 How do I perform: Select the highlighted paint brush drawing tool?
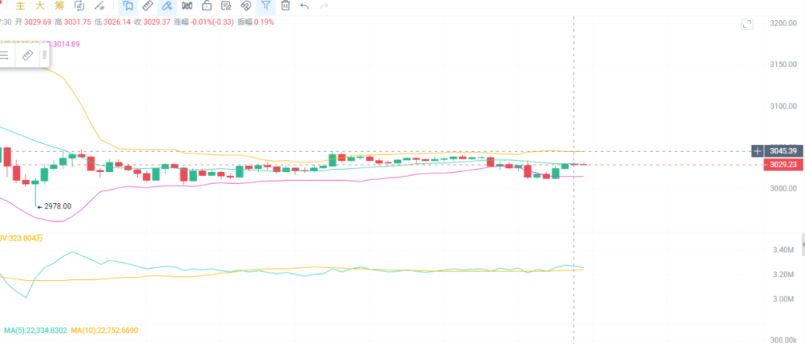coord(167,6)
